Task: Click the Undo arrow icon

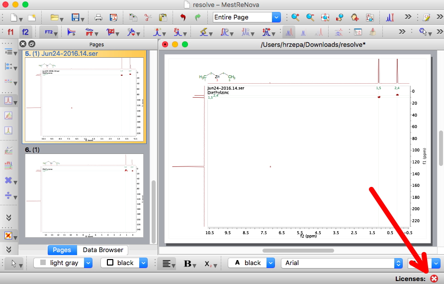Action: pyautogui.click(x=182, y=17)
